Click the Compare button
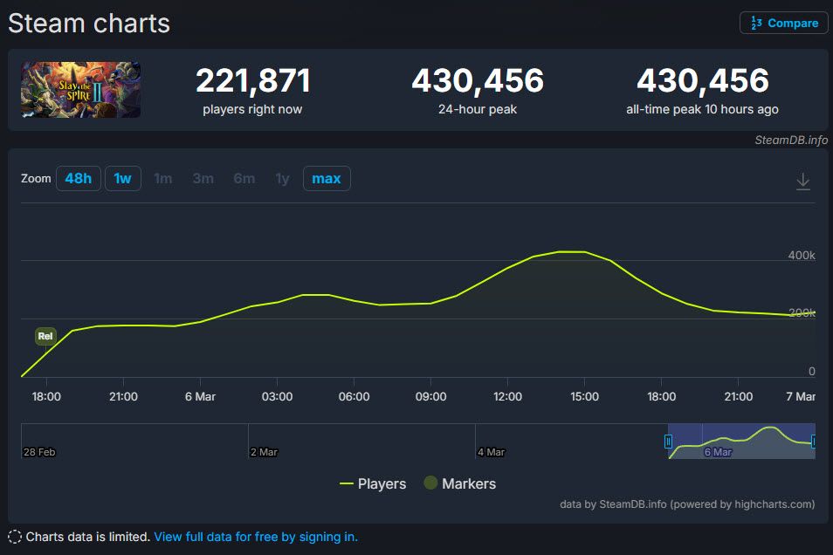 point(783,23)
